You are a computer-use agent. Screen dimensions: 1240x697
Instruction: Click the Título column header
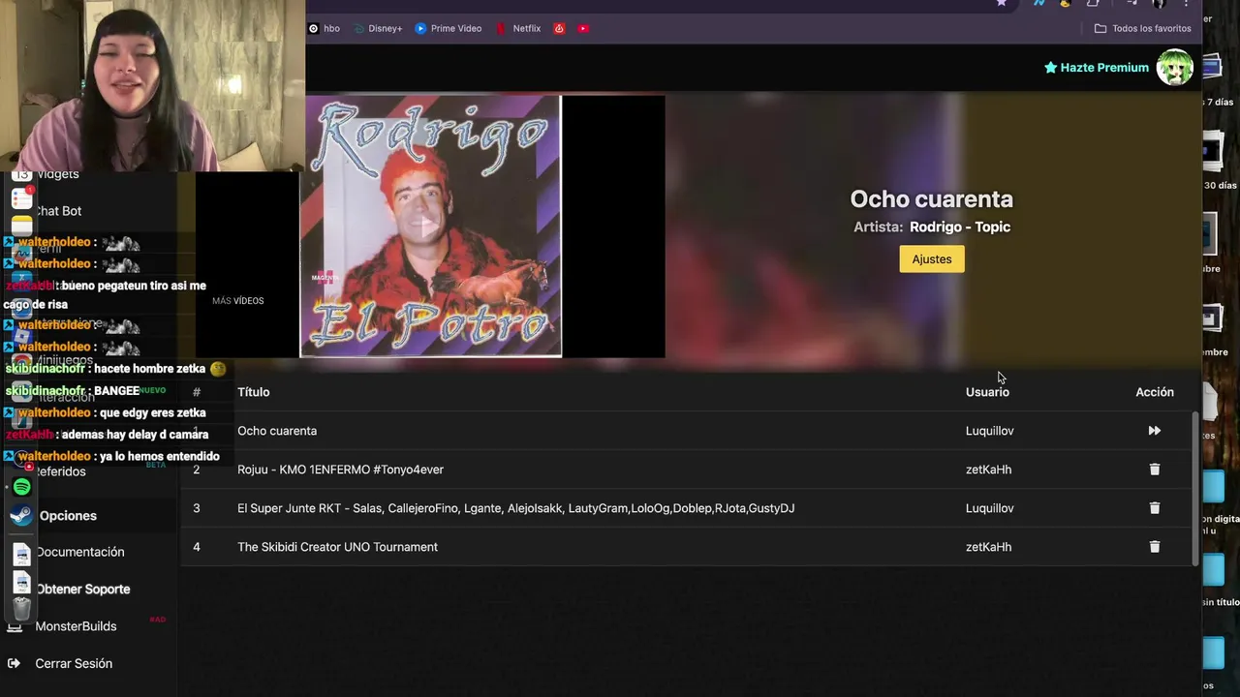[253, 392]
